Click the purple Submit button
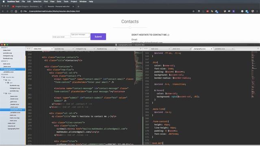260x146 pixels. (x=98, y=36)
